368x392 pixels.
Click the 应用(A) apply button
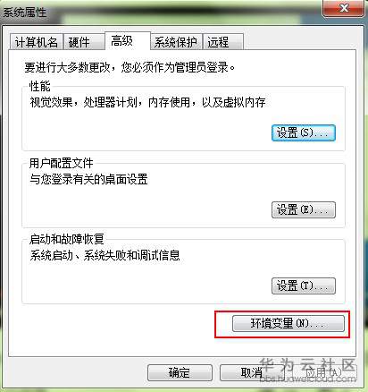[323, 372]
